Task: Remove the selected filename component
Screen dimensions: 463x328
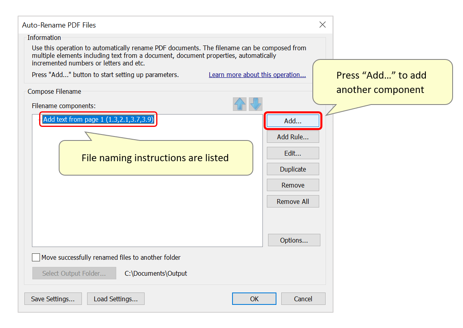Action: coord(293,185)
